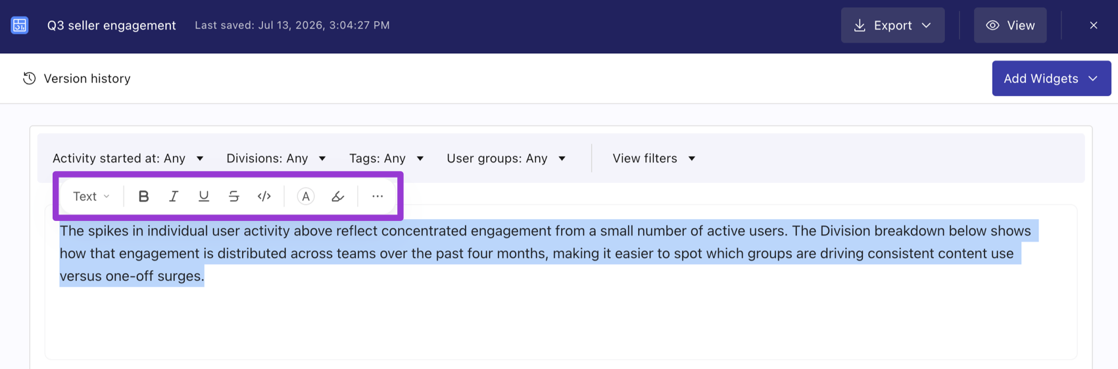1118x369 pixels.
Task: Toggle bold formatting on selected text
Action: (x=143, y=196)
